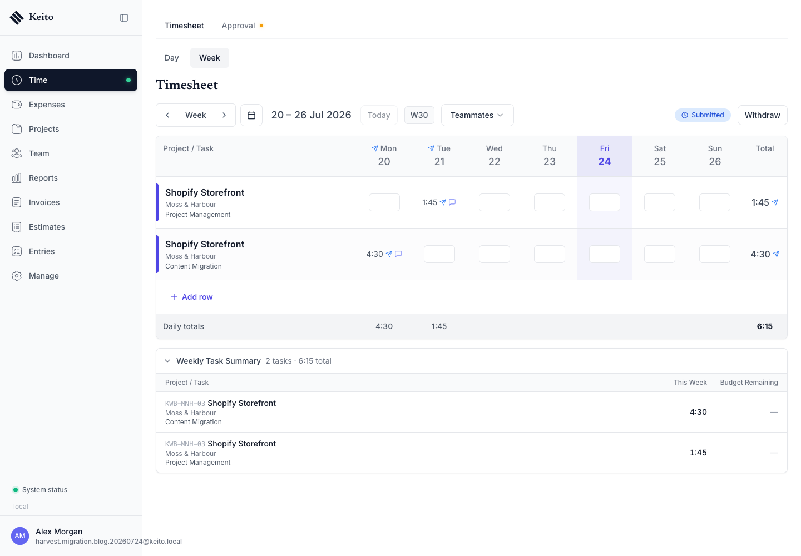The height and width of the screenshot is (556, 801).
Task: Switch to Week view
Action: [210, 58]
